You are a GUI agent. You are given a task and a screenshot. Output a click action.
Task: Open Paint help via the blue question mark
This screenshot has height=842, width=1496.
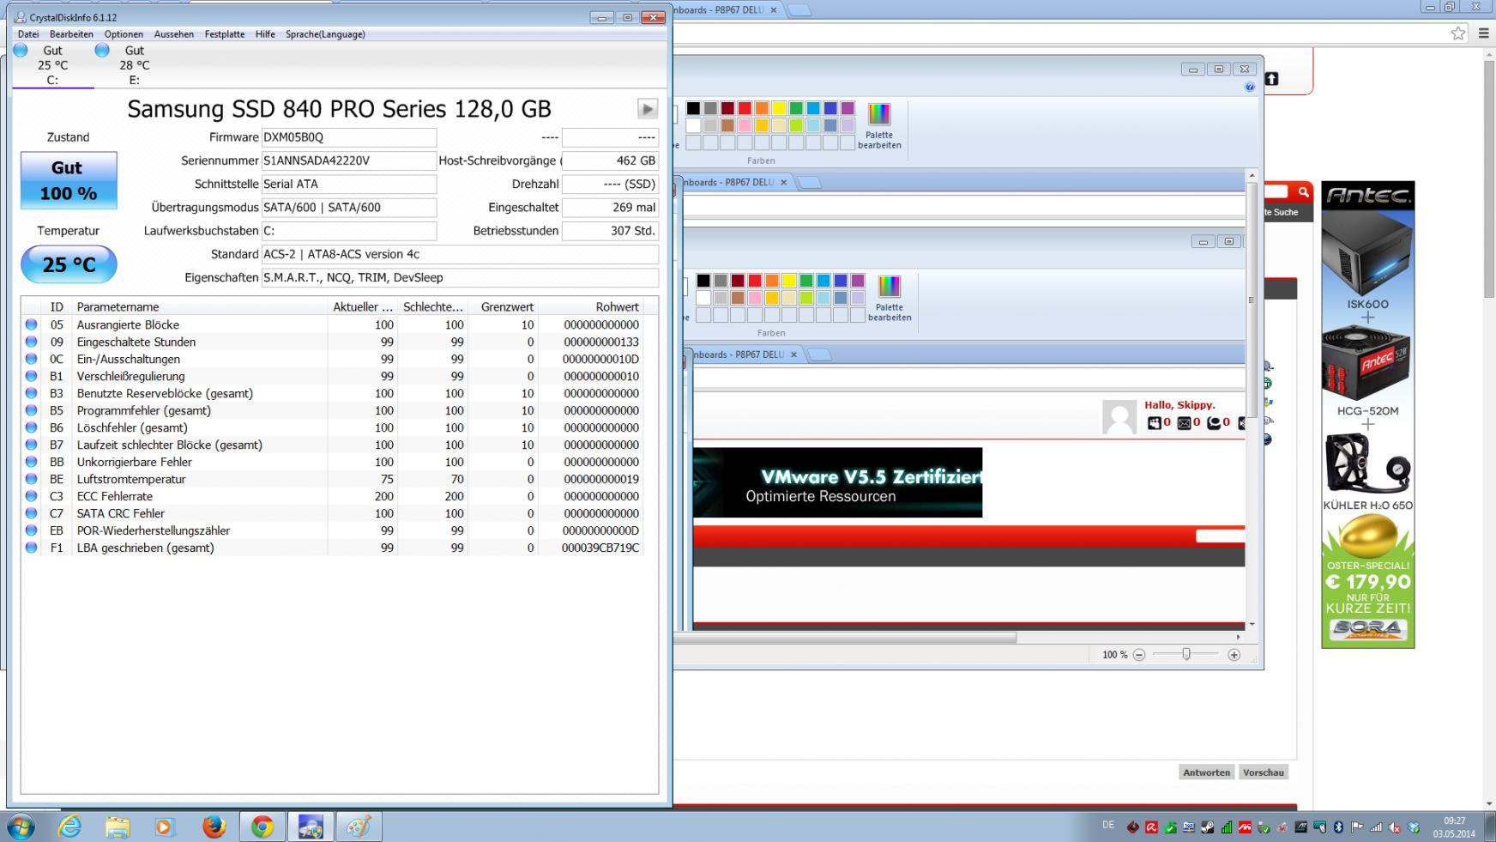1250,87
